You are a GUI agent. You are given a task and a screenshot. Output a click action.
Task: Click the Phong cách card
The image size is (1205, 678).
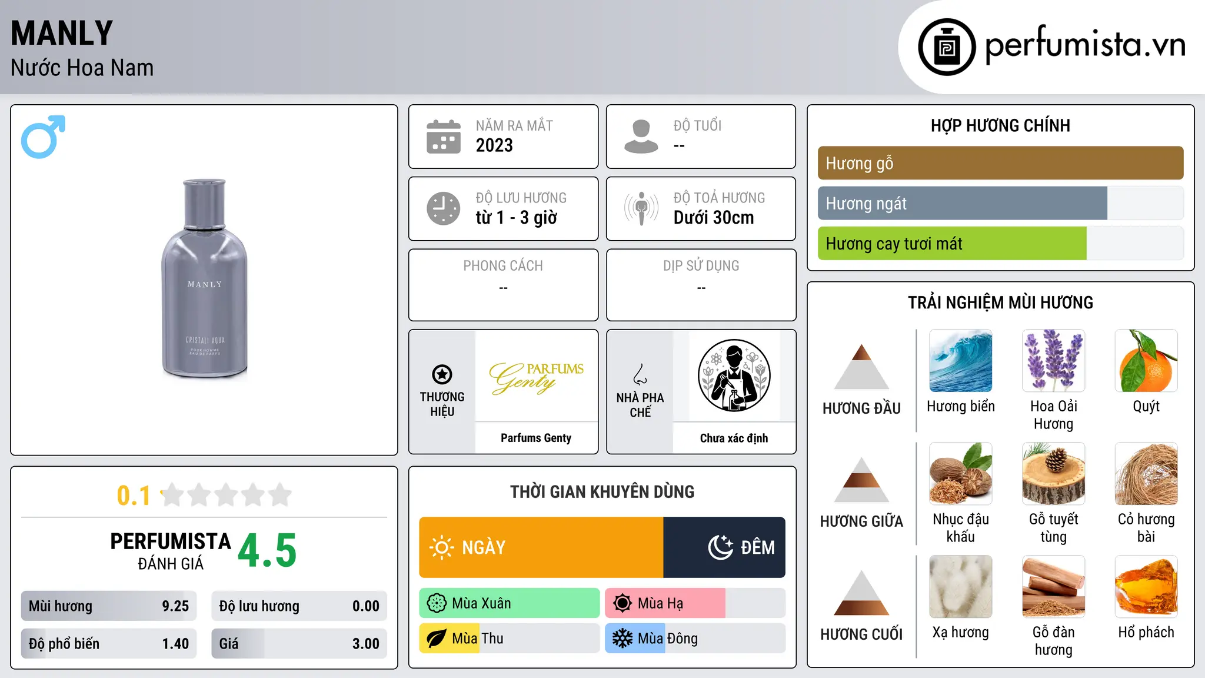(x=503, y=285)
